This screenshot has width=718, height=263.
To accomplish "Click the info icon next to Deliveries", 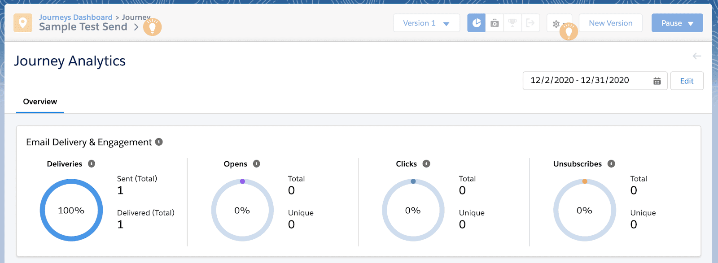I will pos(92,164).
